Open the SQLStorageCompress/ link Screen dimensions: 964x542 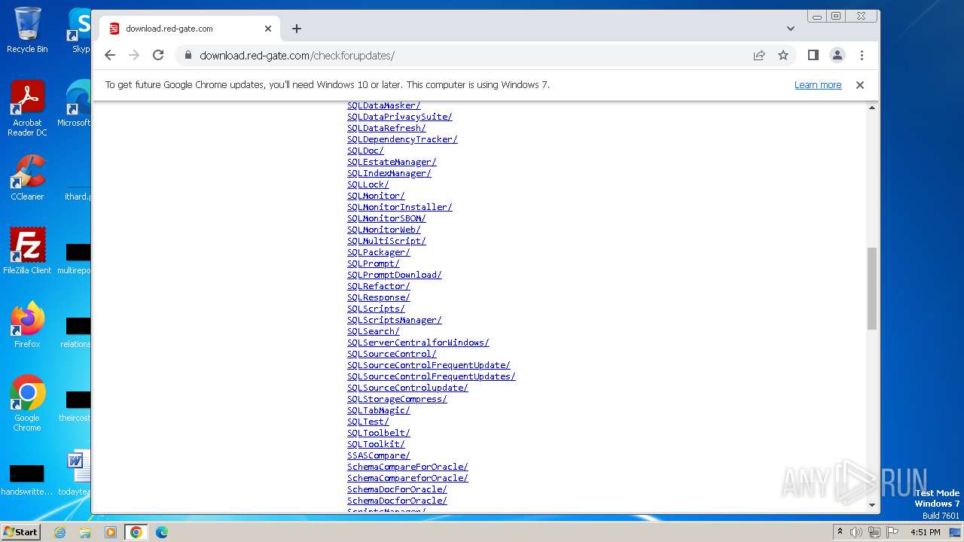(x=397, y=399)
